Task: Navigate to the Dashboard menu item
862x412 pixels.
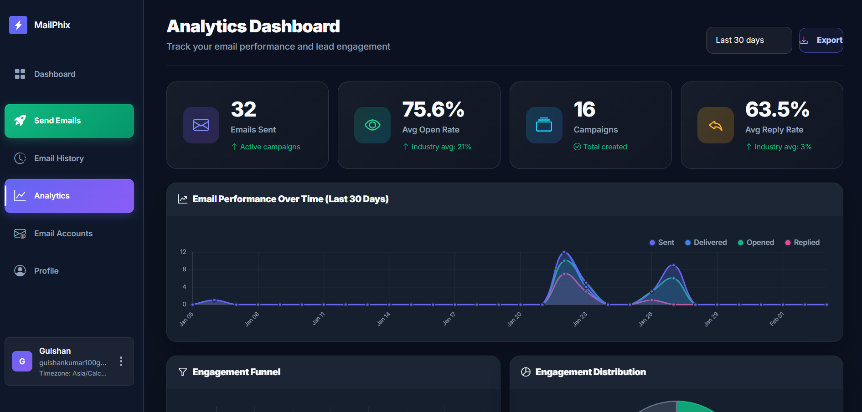Action: (x=54, y=74)
